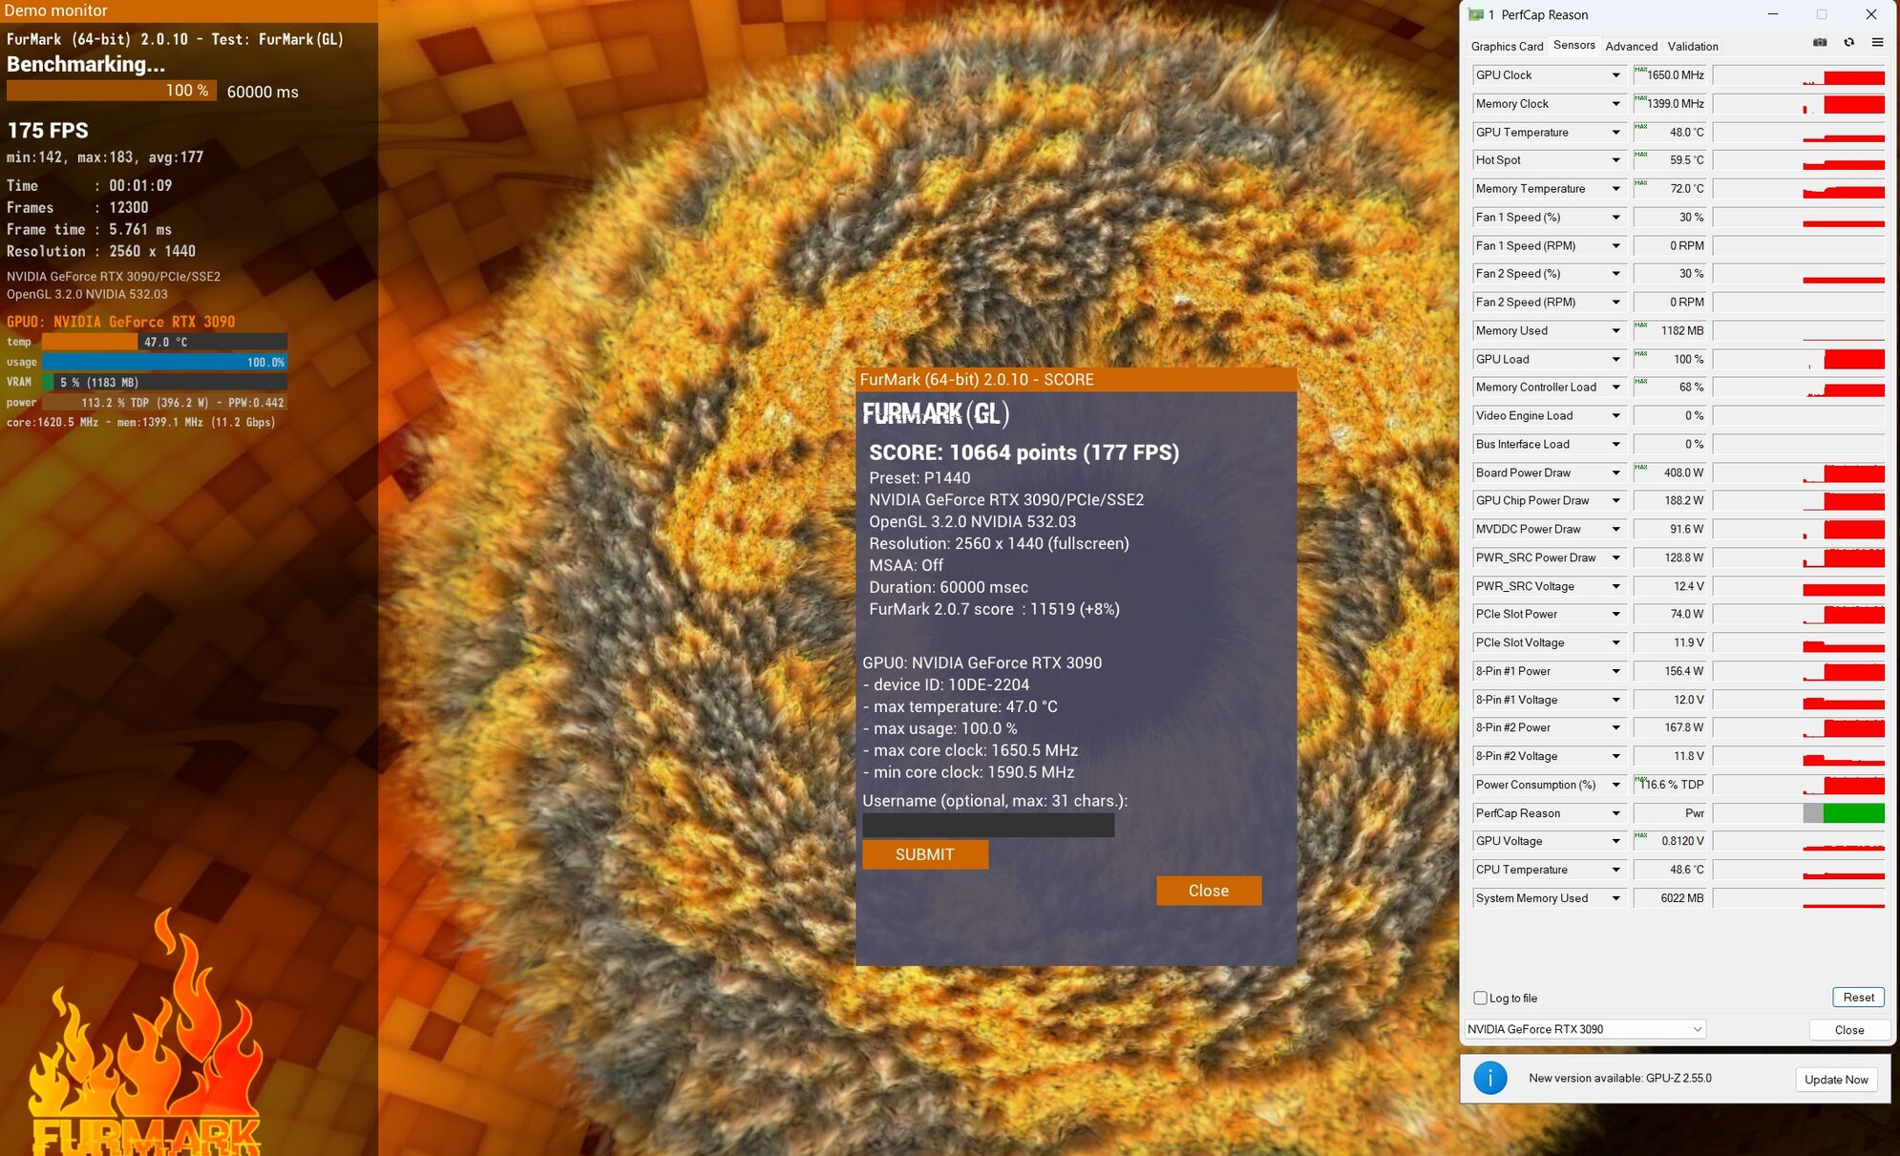Click the GPU Voltage 0.8120 V value
Viewport: 1900px width, 1156px height.
(x=1670, y=841)
